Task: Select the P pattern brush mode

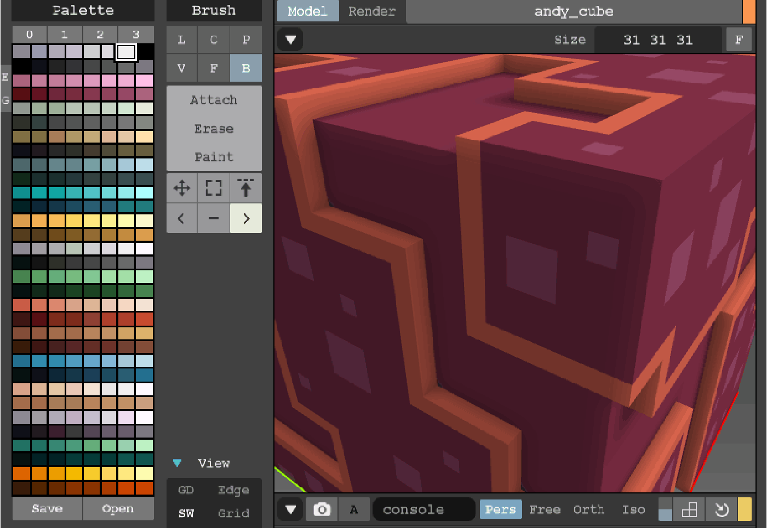Action: [x=246, y=39]
